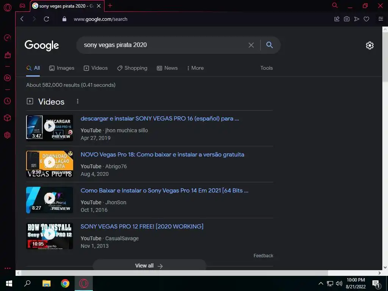This screenshot has width=388, height=291.
Task: Add page to bookmarks heart icon
Action: coord(366,19)
